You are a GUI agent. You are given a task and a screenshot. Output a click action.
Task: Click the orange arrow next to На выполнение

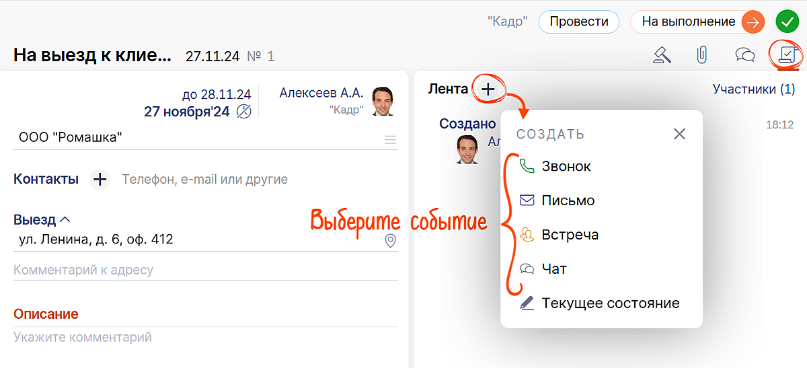[753, 22]
